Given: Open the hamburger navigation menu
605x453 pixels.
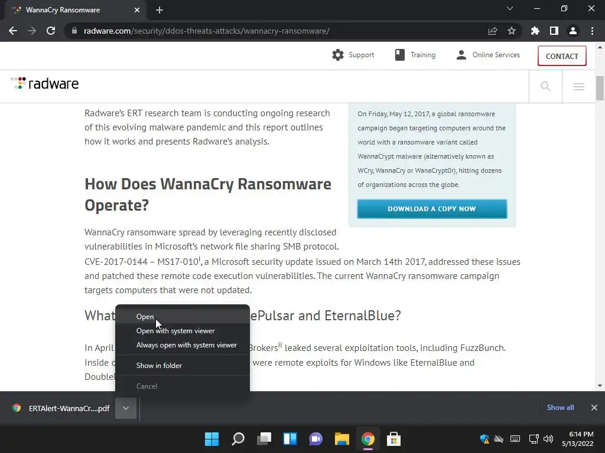Looking at the screenshot, I should (579, 86).
